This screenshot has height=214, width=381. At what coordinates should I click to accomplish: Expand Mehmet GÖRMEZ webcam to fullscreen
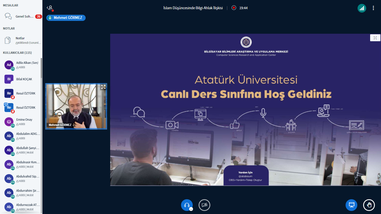coord(103,87)
